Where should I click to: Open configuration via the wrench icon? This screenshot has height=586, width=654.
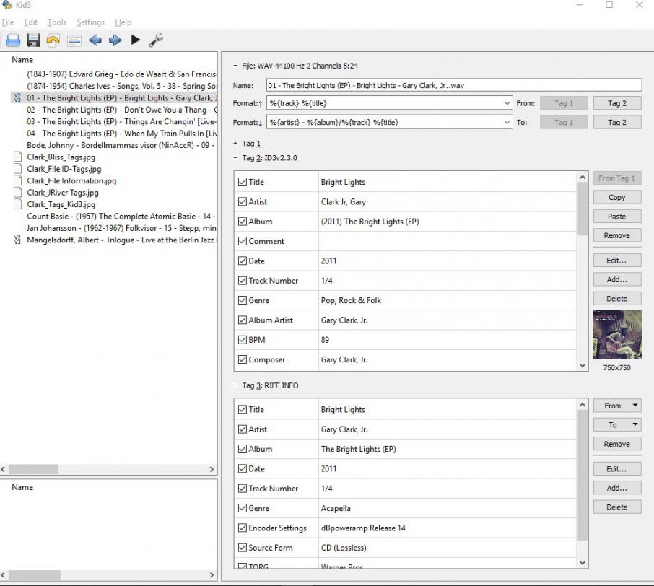[156, 40]
